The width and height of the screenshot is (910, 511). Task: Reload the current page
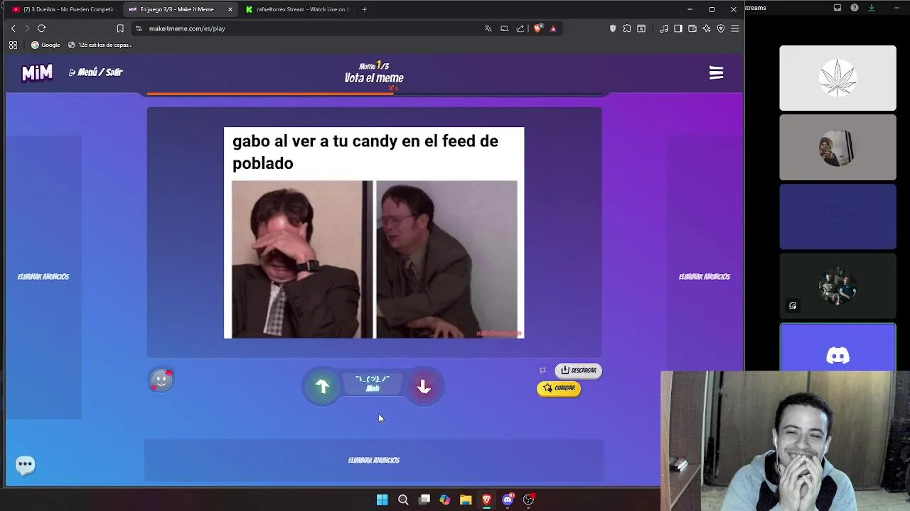41,28
